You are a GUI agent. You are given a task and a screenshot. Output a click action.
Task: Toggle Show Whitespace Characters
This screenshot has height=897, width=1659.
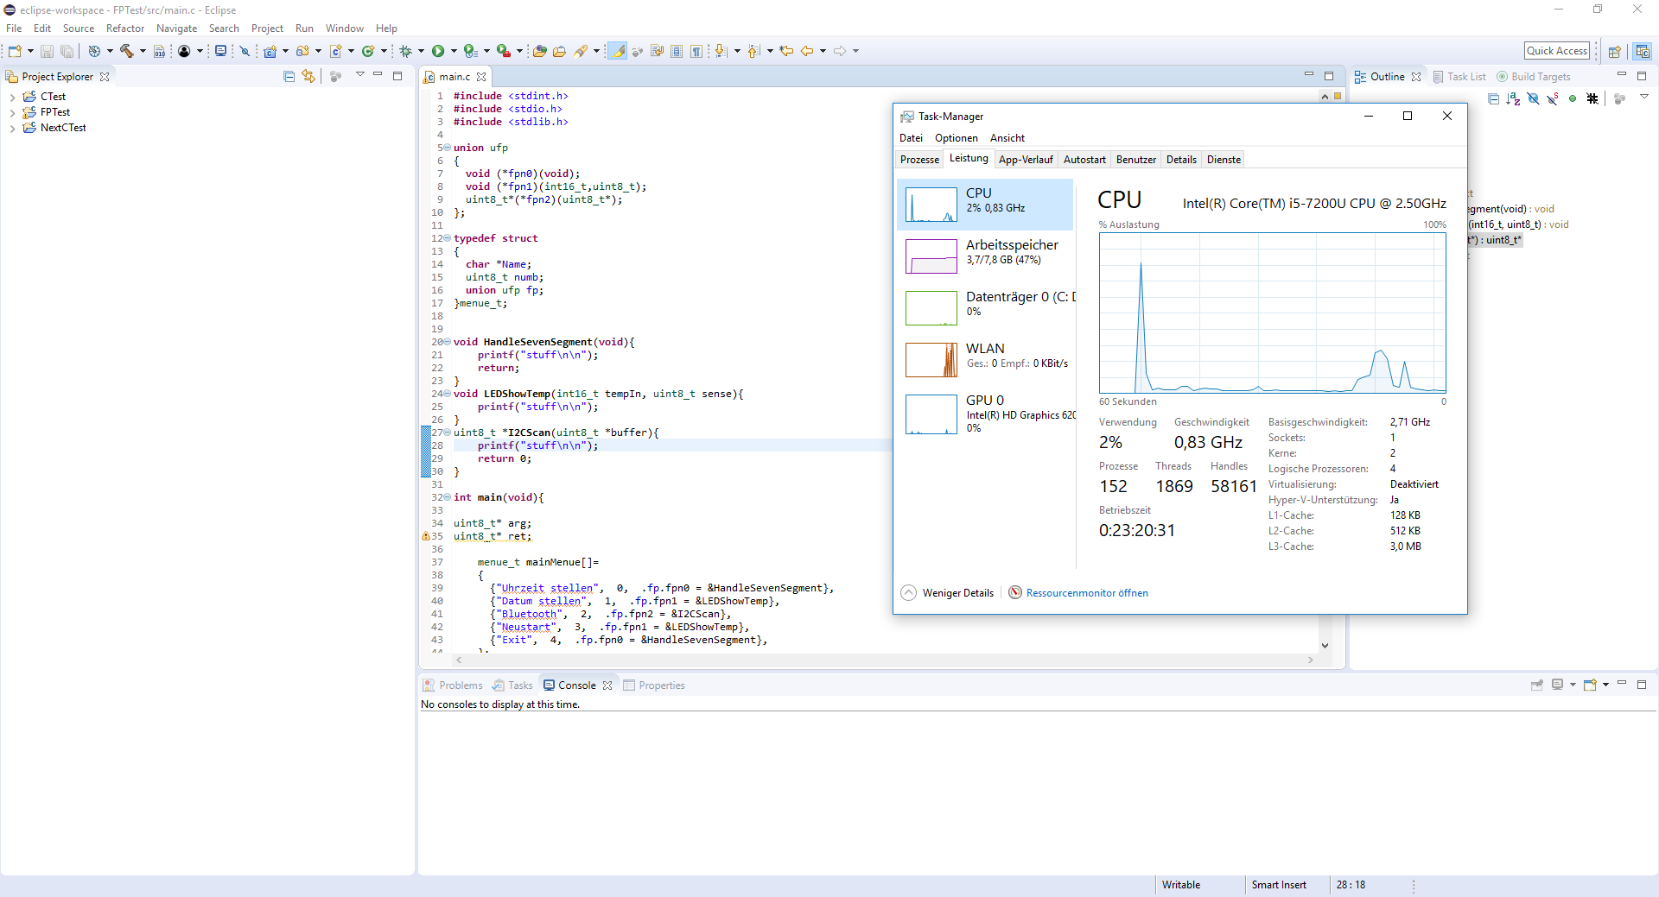click(x=696, y=52)
